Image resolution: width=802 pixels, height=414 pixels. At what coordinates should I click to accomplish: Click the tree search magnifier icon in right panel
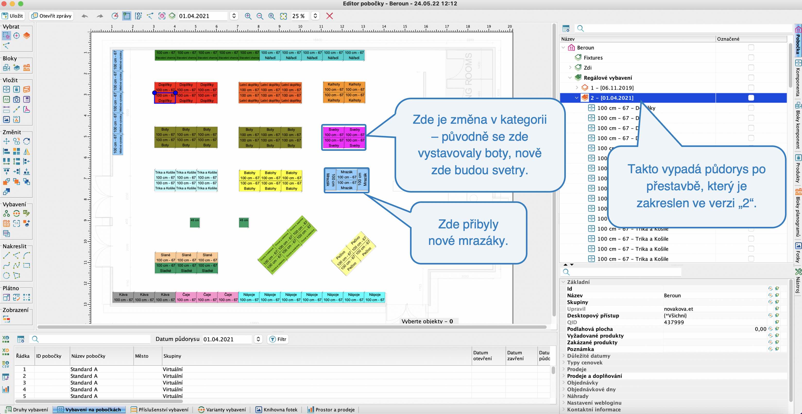coord(580,28)
